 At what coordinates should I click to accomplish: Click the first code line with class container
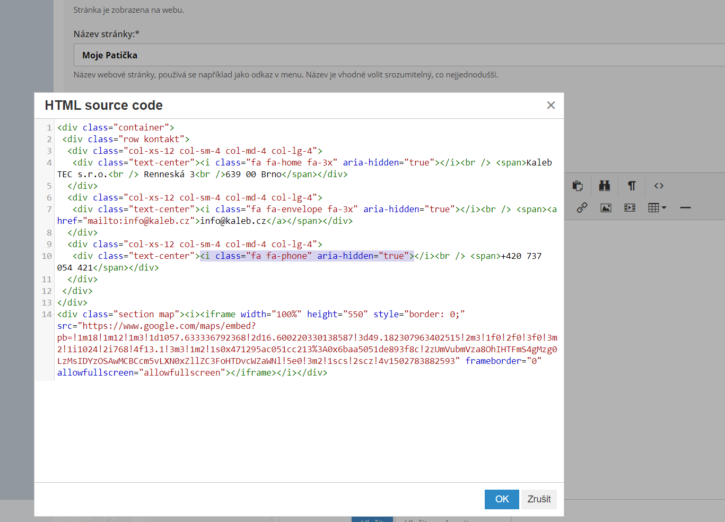point(116,128)
